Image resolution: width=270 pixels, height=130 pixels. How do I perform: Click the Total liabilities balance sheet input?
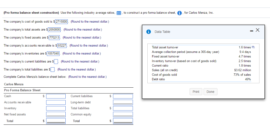123,108
